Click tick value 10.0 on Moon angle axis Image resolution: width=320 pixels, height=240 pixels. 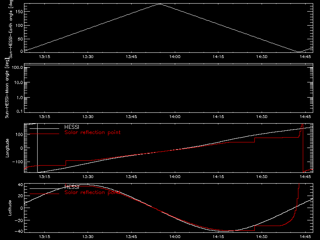point(18,83)
